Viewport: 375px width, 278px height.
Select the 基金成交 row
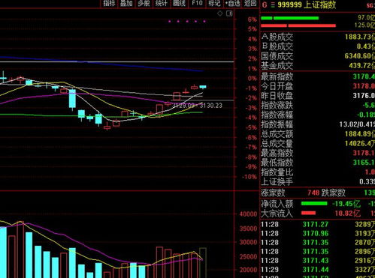coord(318,66)
